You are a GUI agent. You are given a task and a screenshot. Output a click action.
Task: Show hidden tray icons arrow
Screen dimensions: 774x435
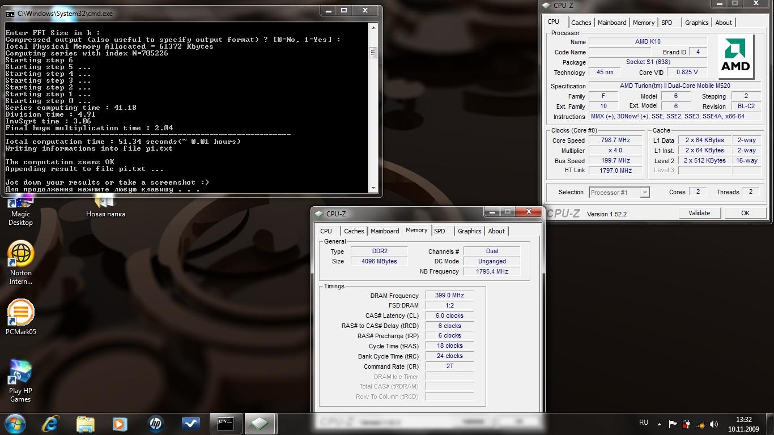[x=659, y=423]
